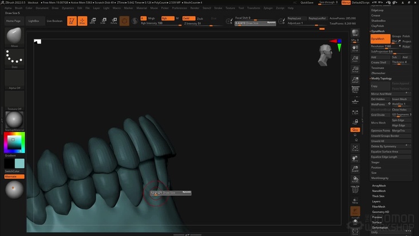Enable the Mrgb mode
This screenshot has height=236, width=419.
(151, 18)
